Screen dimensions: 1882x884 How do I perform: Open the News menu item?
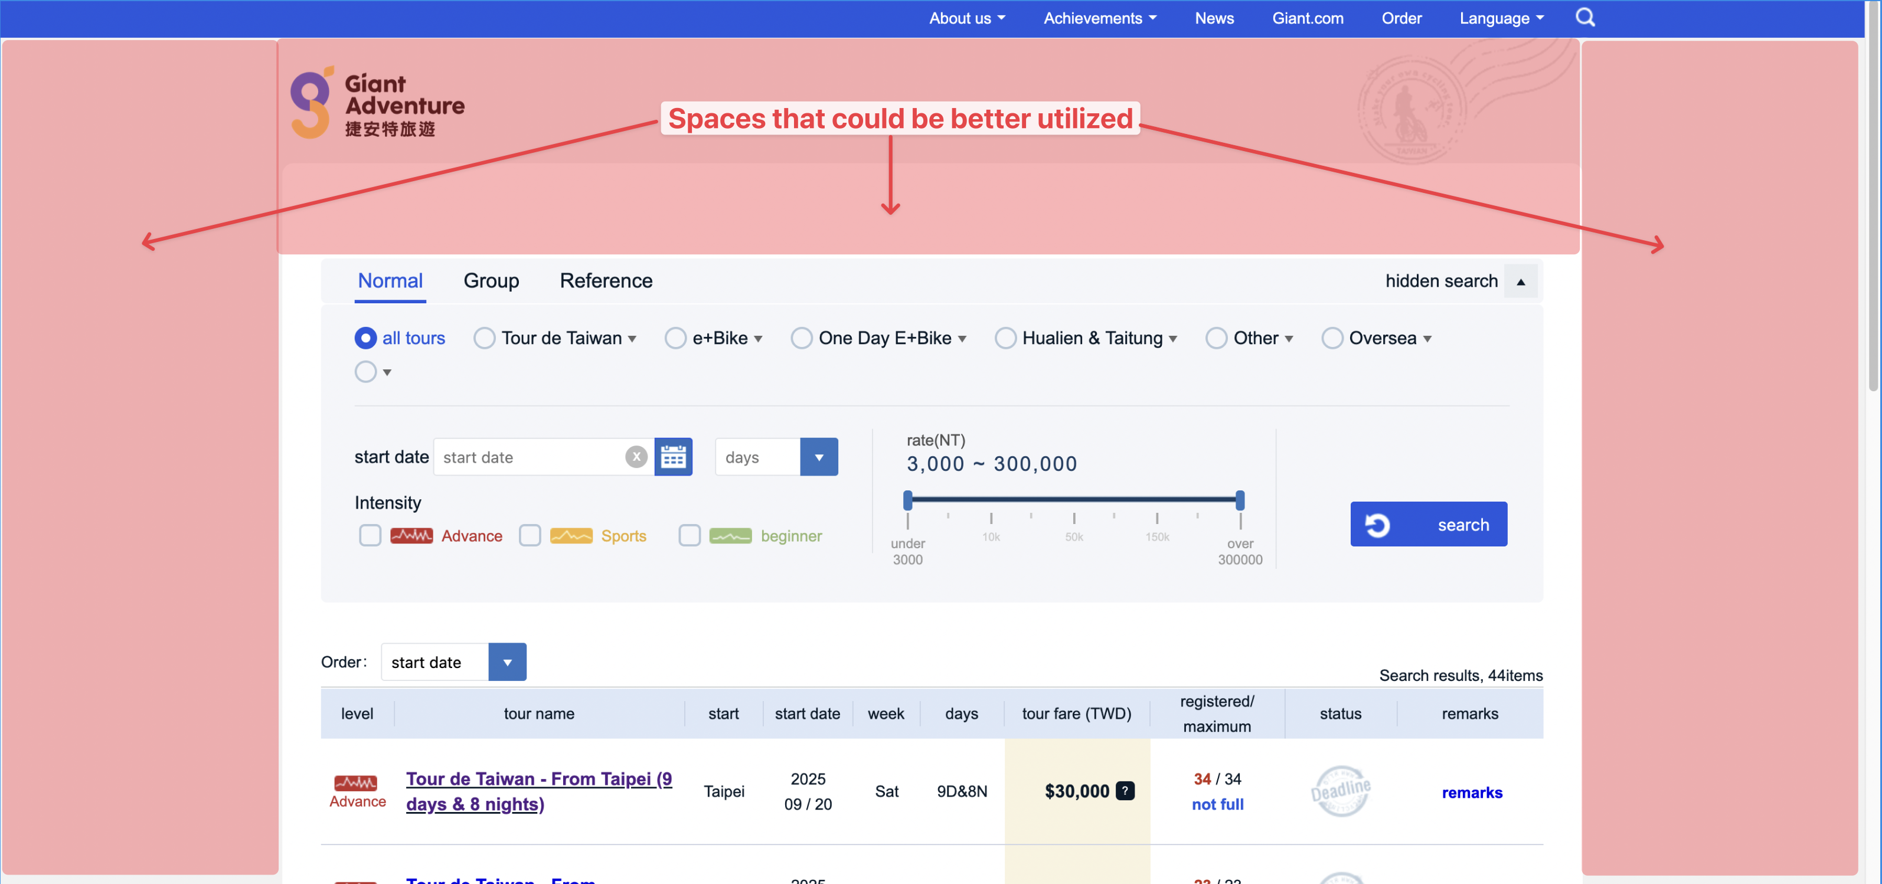pos(1214,18)
